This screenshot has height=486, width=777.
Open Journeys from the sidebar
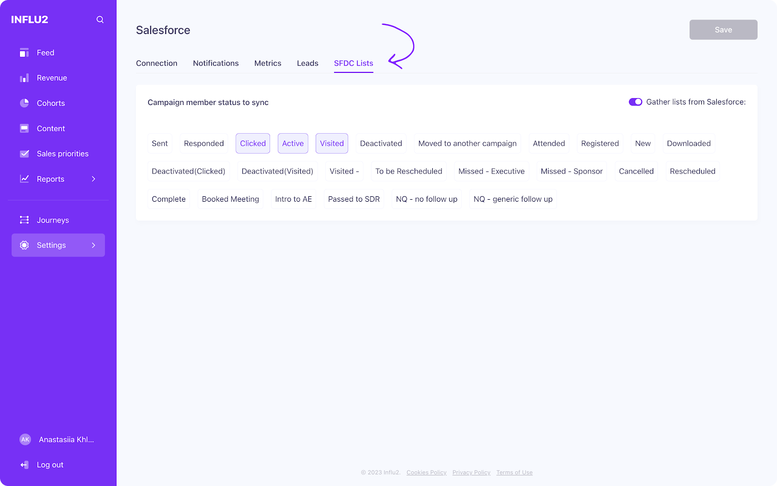(53, 220)
